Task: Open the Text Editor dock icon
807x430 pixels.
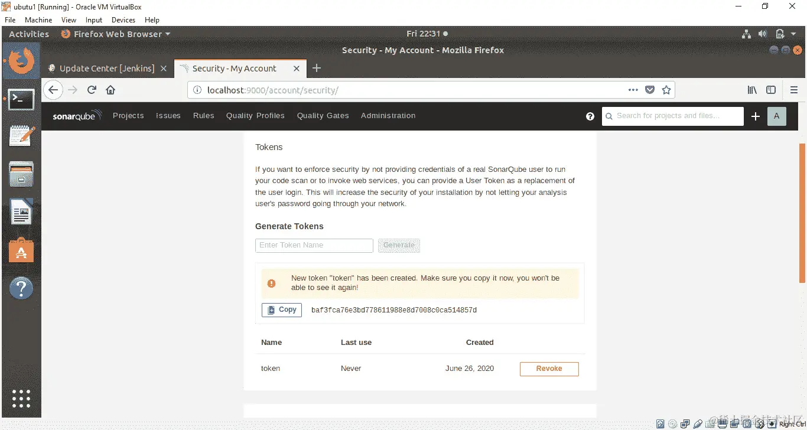Action: 21,136
